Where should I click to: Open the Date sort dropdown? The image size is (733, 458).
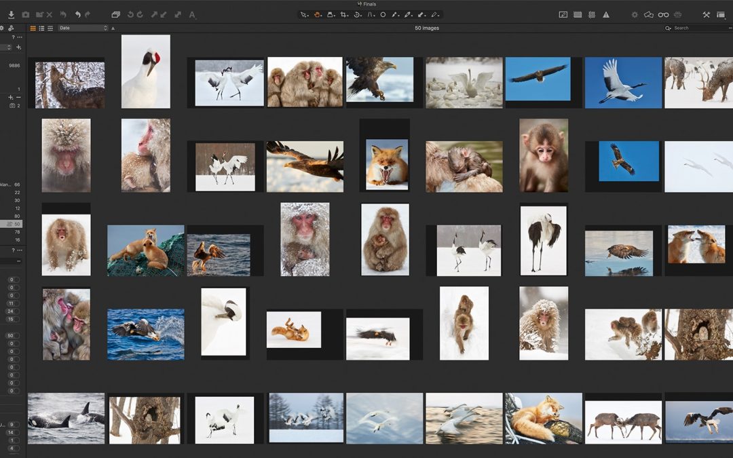click(83, 28)
